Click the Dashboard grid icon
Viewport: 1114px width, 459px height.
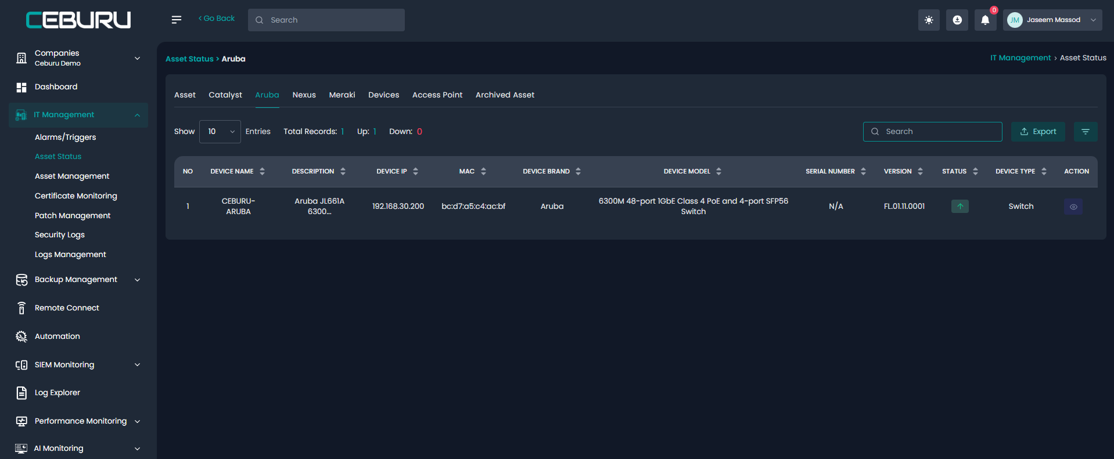[x=21, y=87]
